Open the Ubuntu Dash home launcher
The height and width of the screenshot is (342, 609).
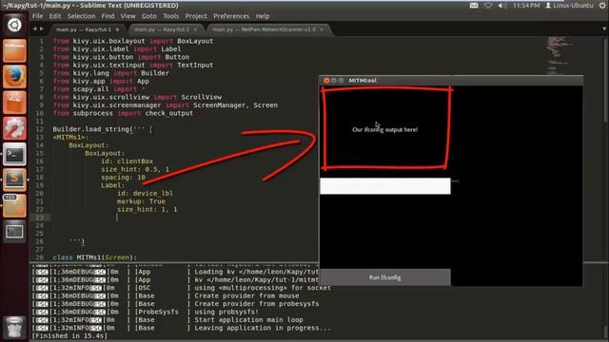(14, 25)
